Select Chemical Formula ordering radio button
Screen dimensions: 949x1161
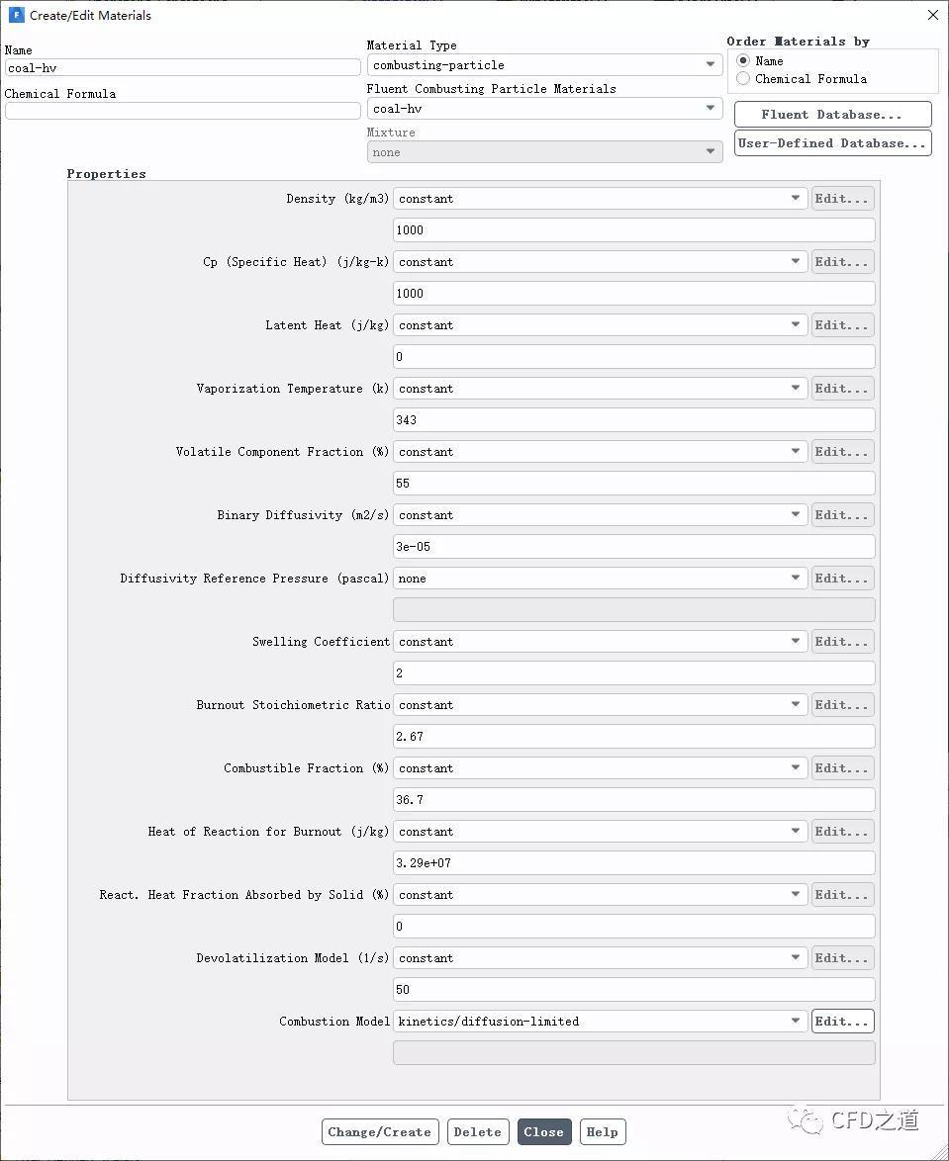click(743, 78)
